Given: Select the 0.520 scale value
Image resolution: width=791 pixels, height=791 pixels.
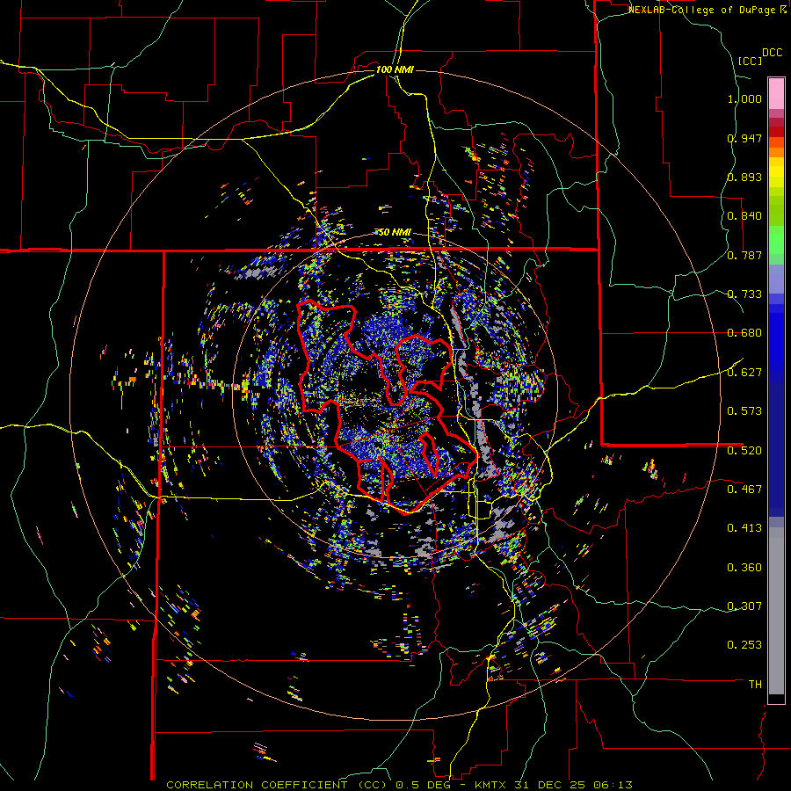Looking at the screenshot, I should [x=744, y=450].
